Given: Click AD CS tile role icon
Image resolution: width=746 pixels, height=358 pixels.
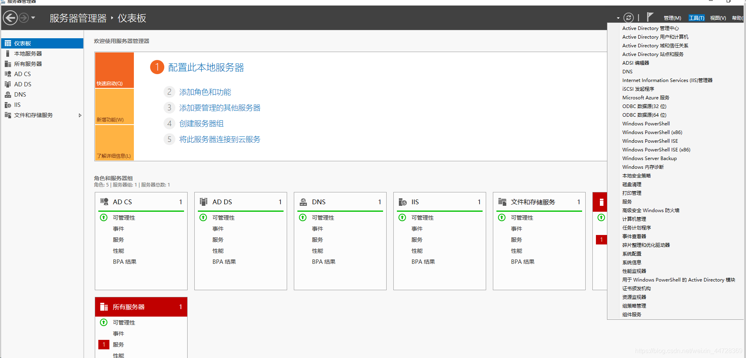Looking at the screenshot, I should (x=104, y=202).
